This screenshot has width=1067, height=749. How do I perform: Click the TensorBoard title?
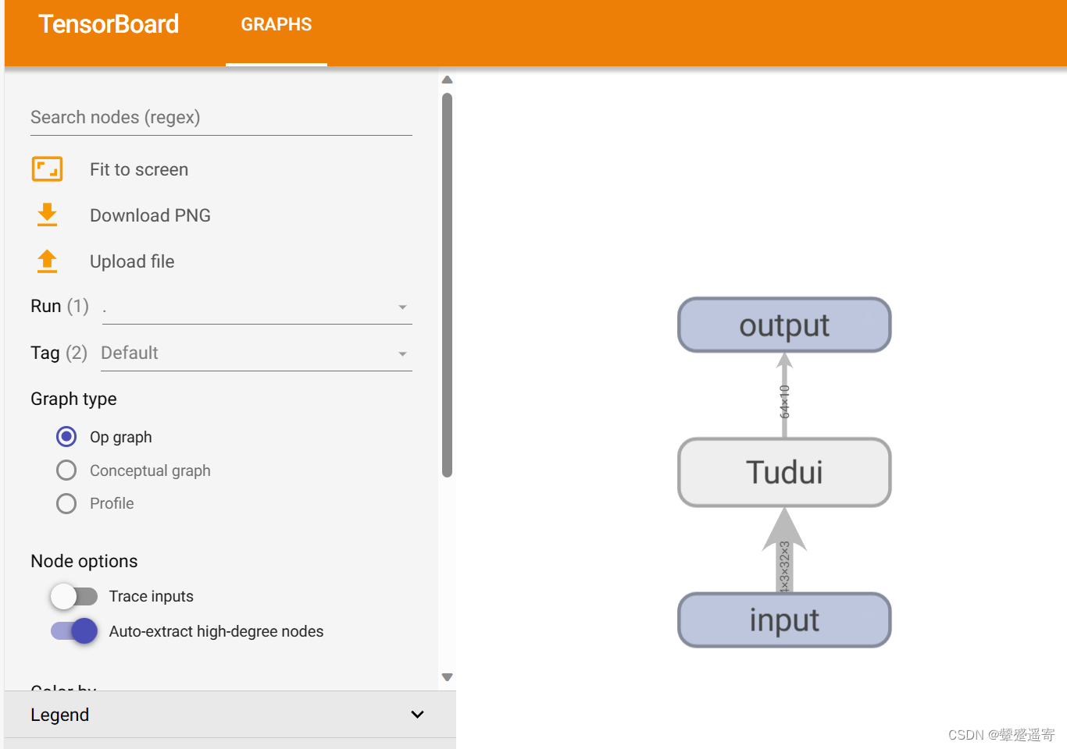click(x=109, y=24)
